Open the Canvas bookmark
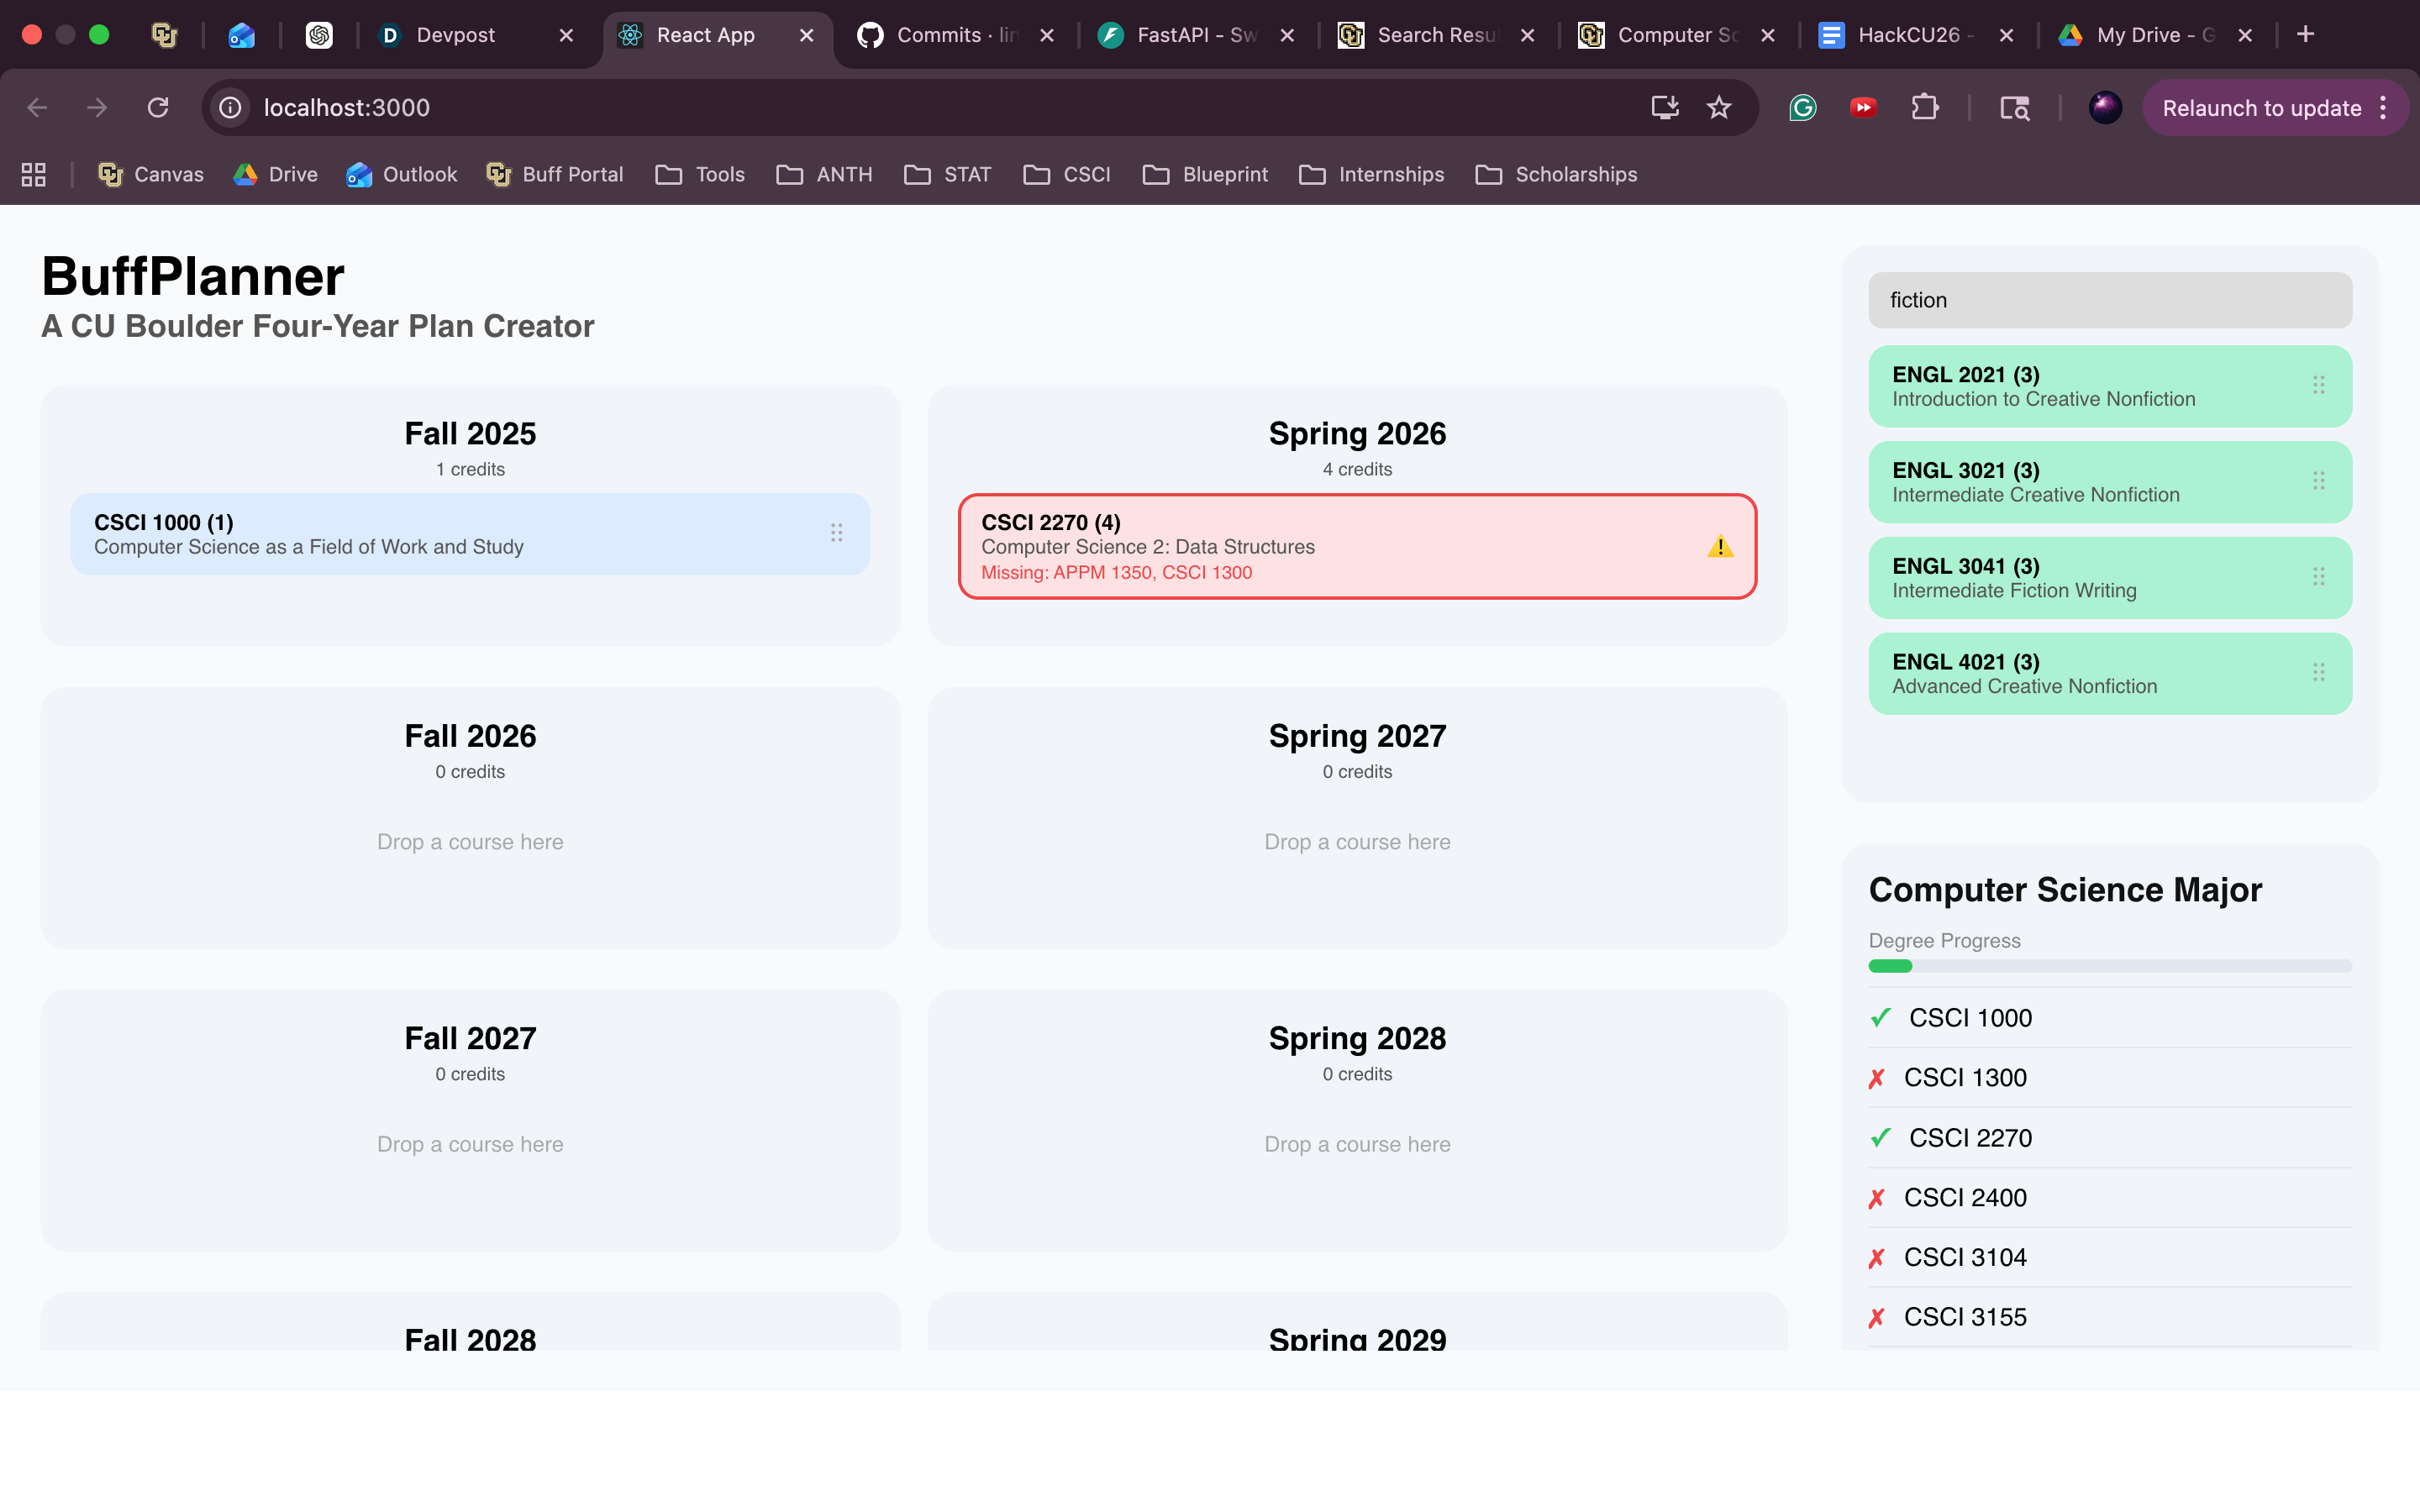Image resolution: width=2420 pixels, height=1512 pixels. [151, 175]
